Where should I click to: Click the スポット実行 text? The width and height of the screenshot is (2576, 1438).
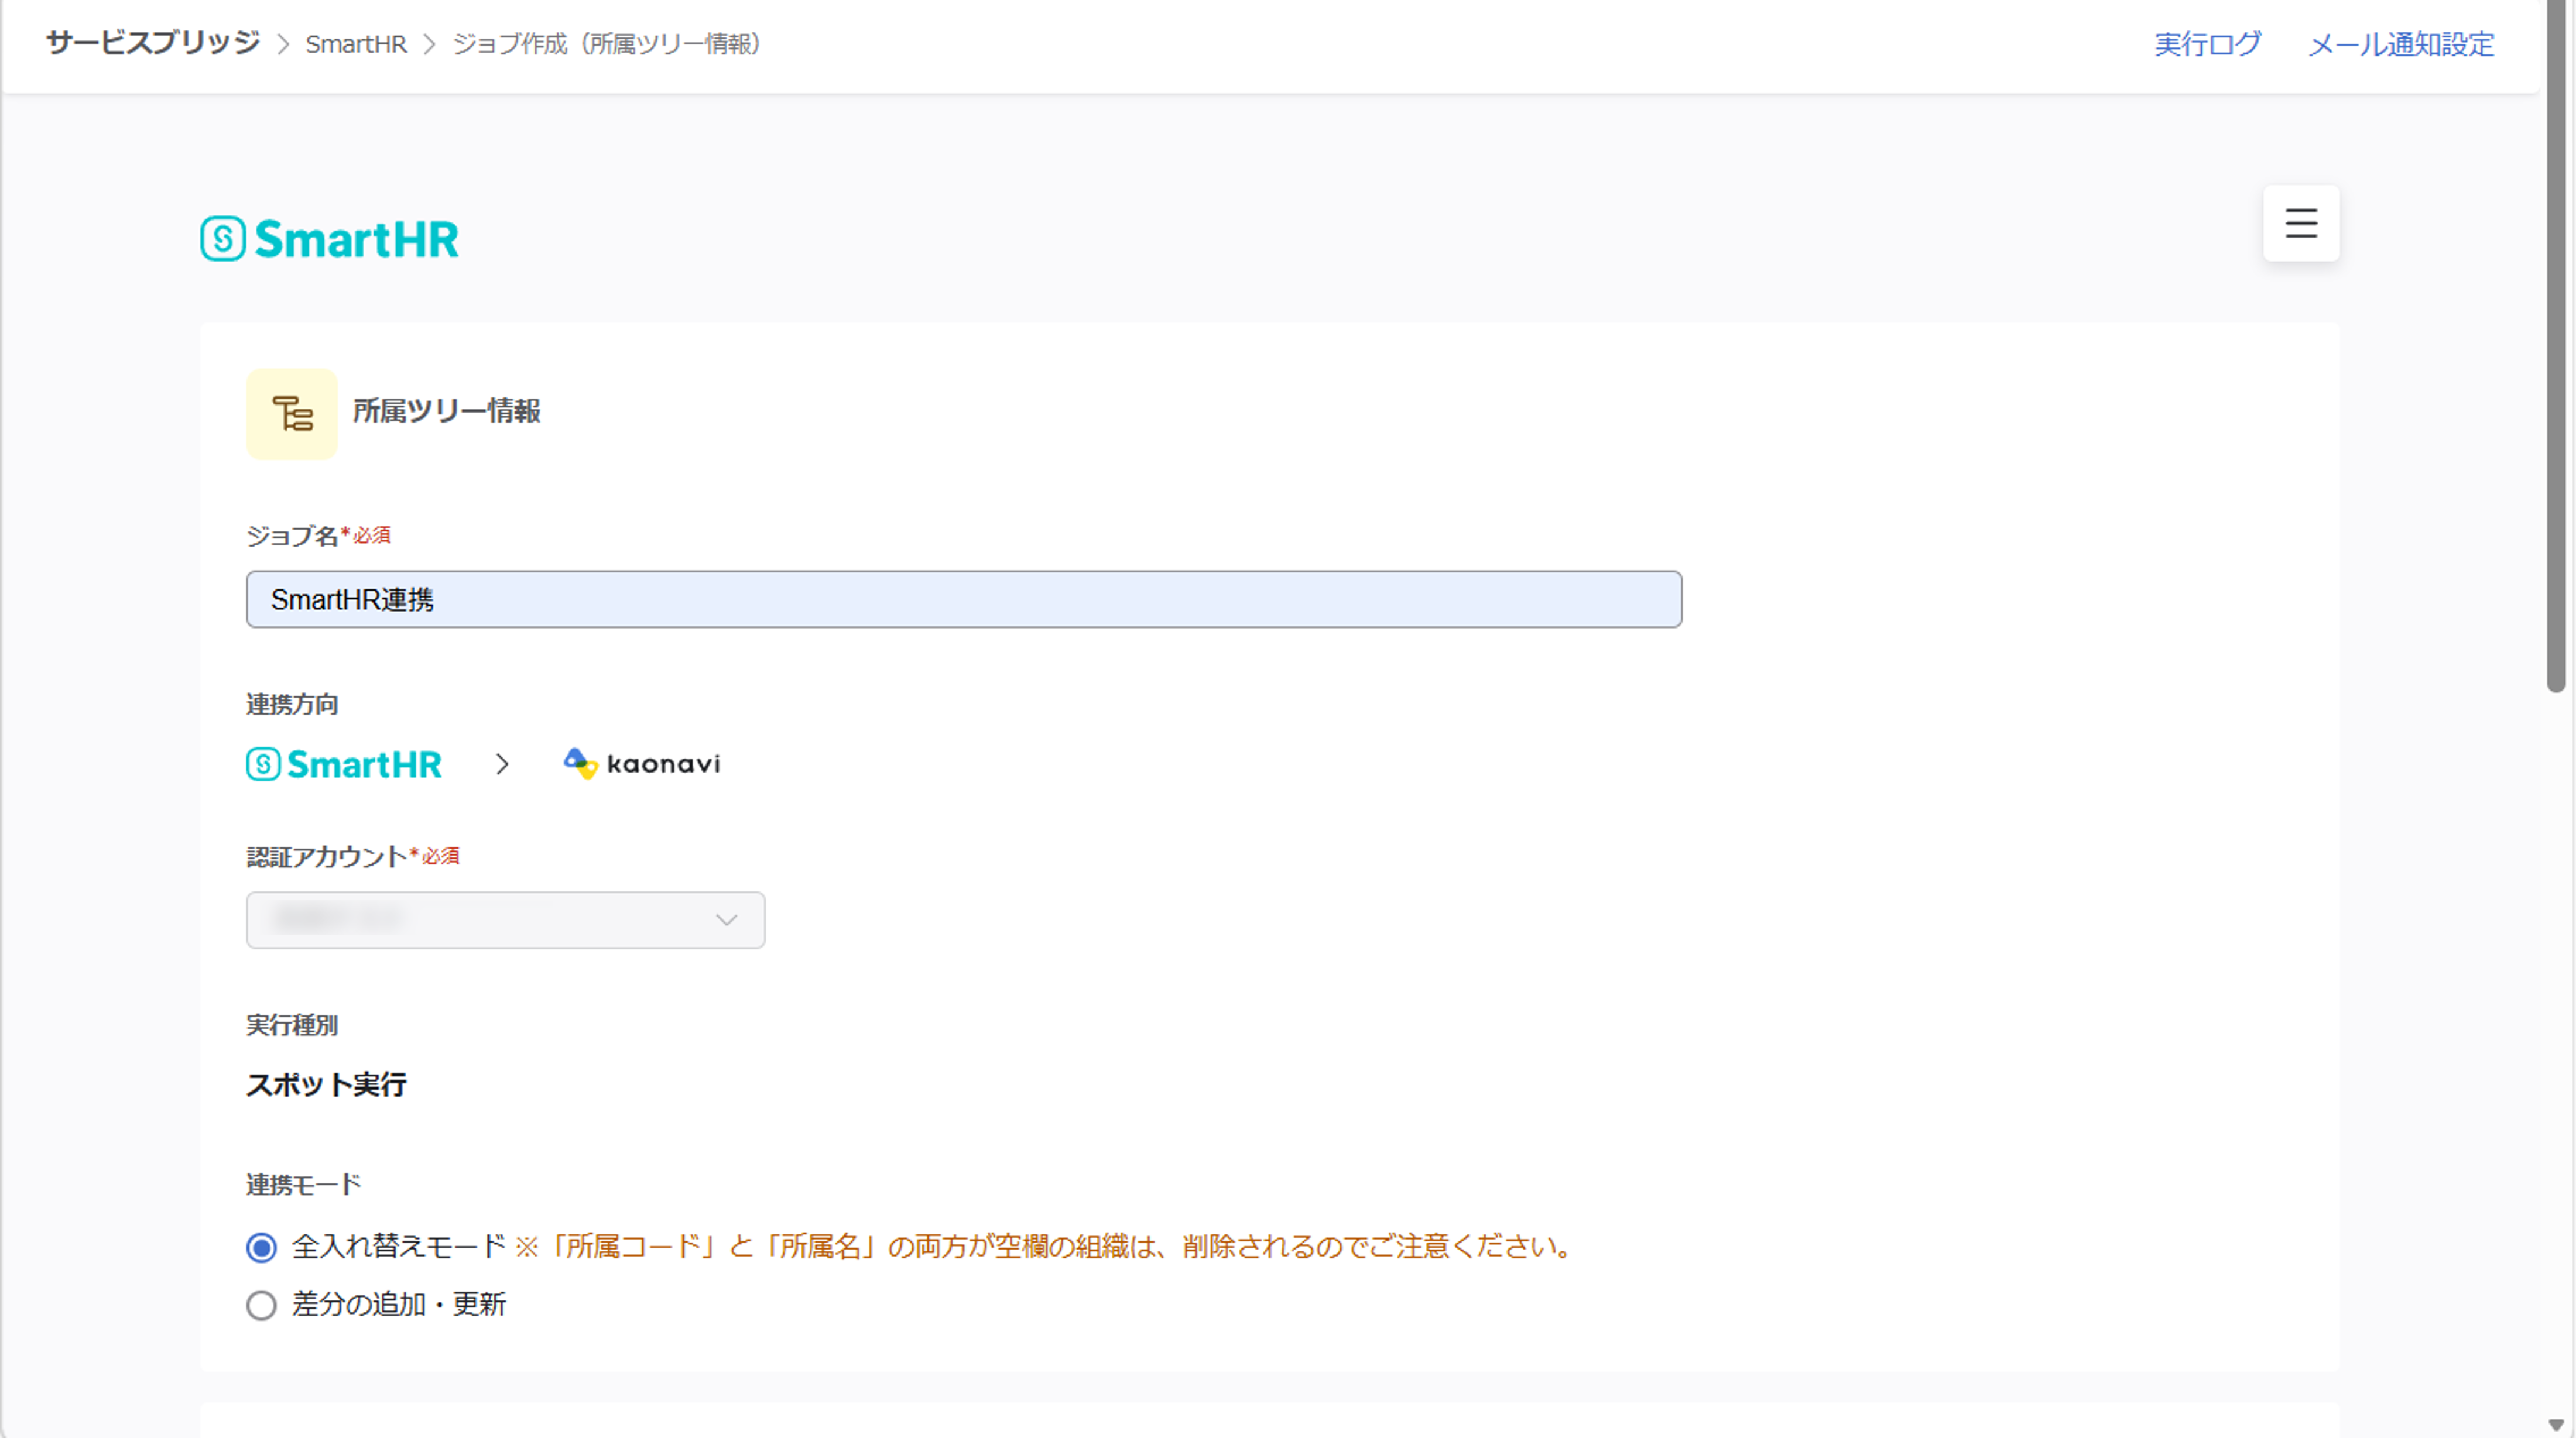coord(326,1085)
